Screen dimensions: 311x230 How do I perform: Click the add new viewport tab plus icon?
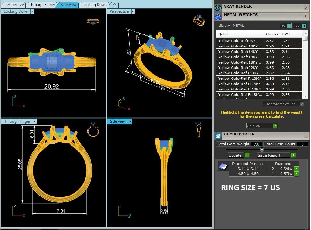coord(114,5)
